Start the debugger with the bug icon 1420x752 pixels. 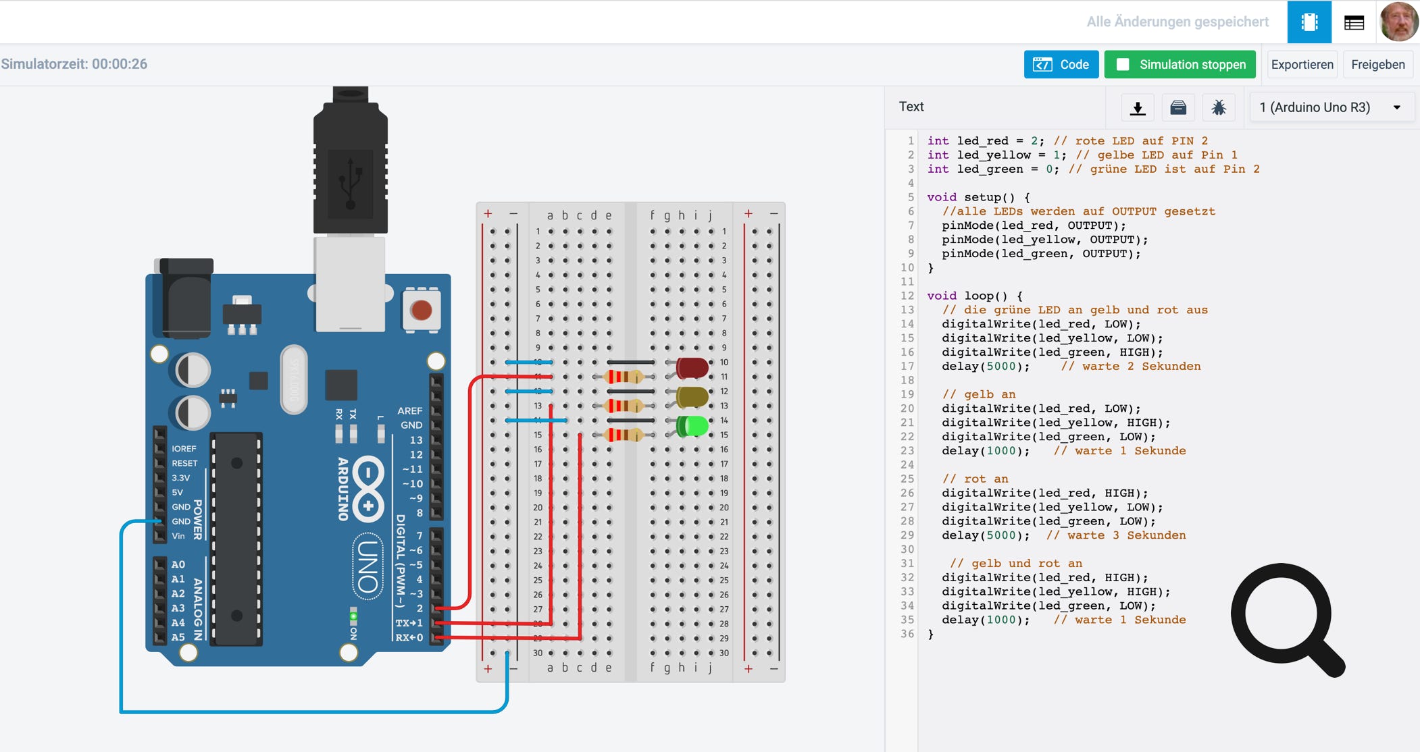[1219, 108]
